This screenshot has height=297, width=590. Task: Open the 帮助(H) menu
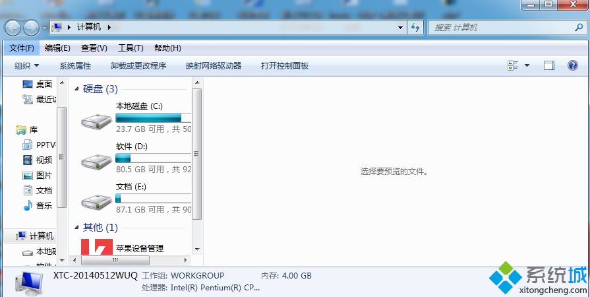click(x=167, y=48)
